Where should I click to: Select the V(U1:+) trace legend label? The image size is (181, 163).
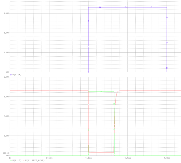[17, 75]
